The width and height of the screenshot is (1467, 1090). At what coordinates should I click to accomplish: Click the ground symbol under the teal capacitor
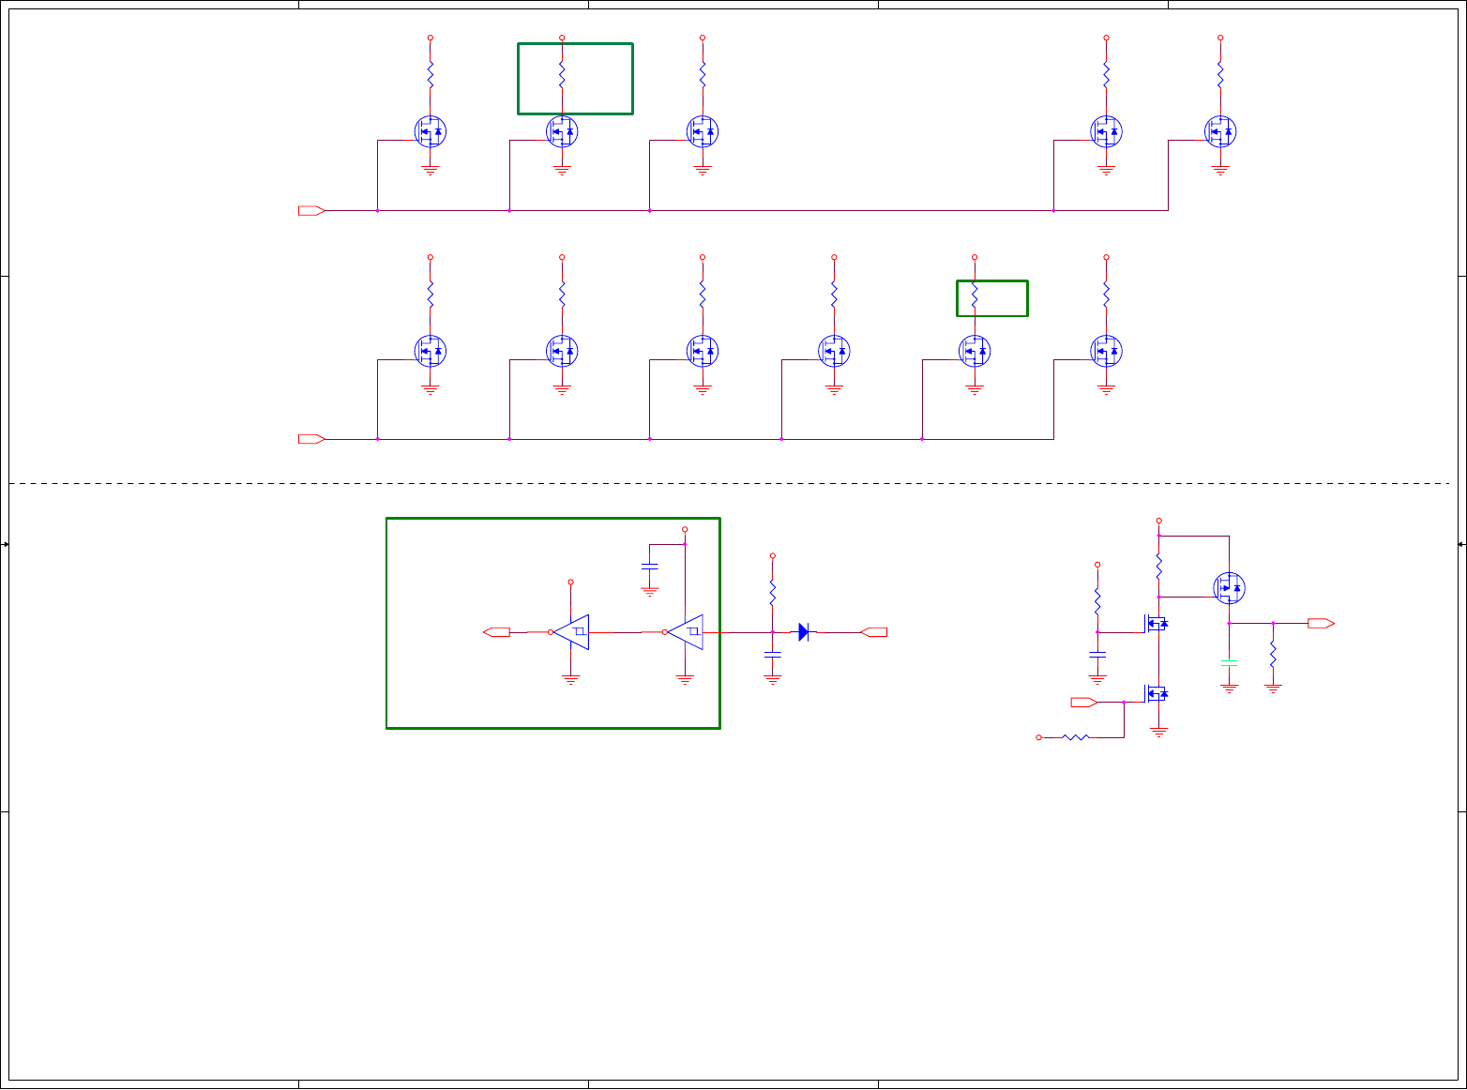tap(1229, 688)
